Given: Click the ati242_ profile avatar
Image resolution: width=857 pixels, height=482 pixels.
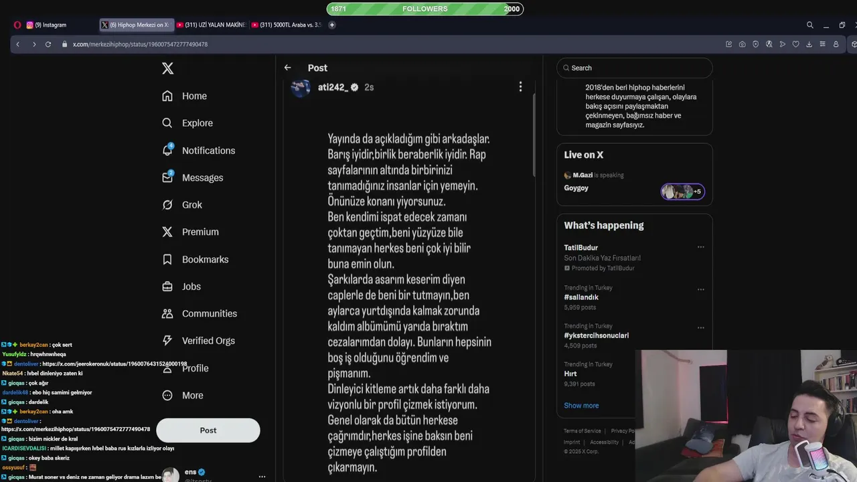Looking at the screenshot, I should [x=301, y=88].
